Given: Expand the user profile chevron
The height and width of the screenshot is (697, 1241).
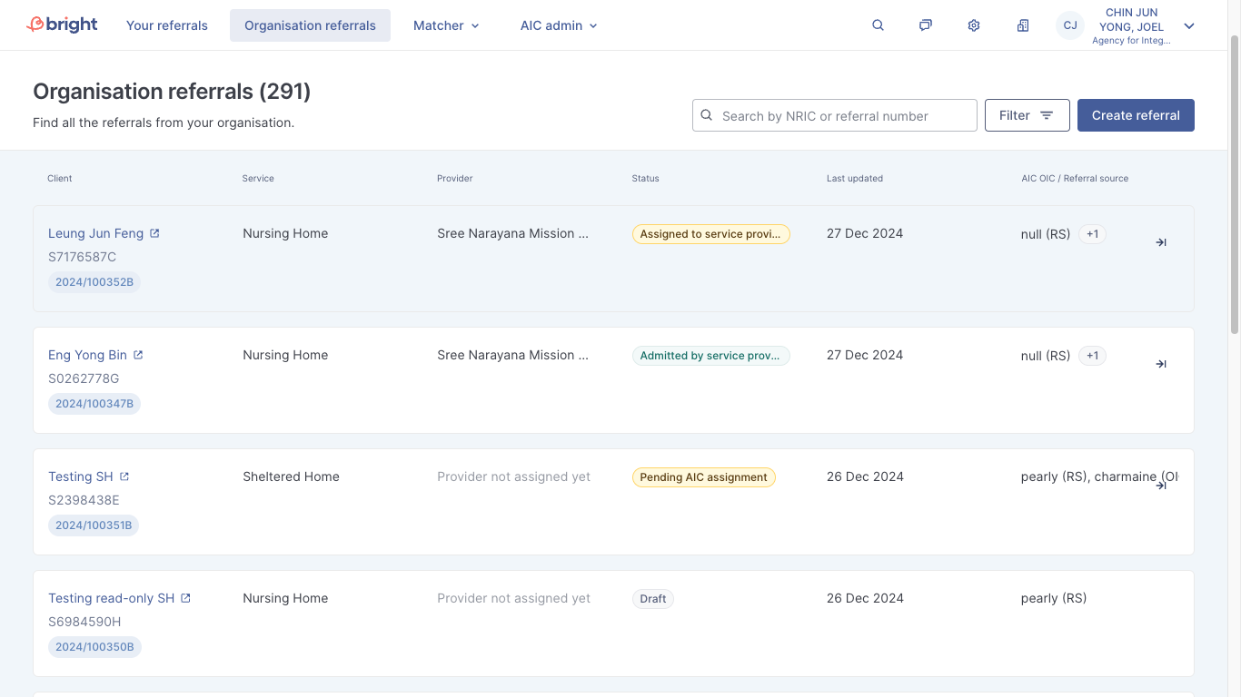Looking at the screenshot, I should point(1189,25).
